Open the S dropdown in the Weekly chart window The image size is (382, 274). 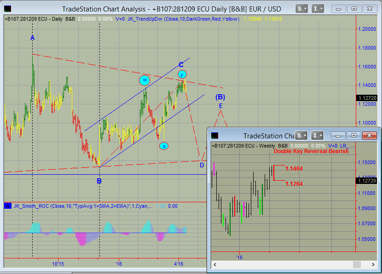pos(301,136)
